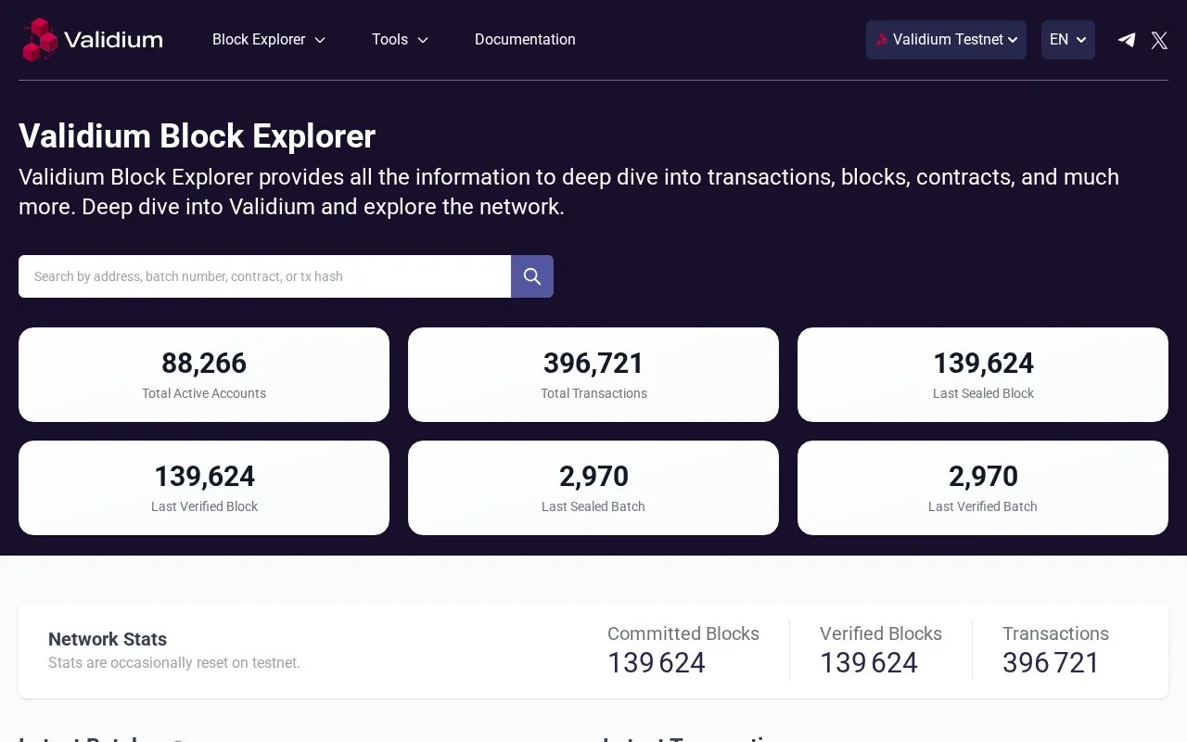Image resolution: width=1187 pixels, height=742 pixels.
Task: Click the Validium Block Explorer heading
Action: [197, 136]
